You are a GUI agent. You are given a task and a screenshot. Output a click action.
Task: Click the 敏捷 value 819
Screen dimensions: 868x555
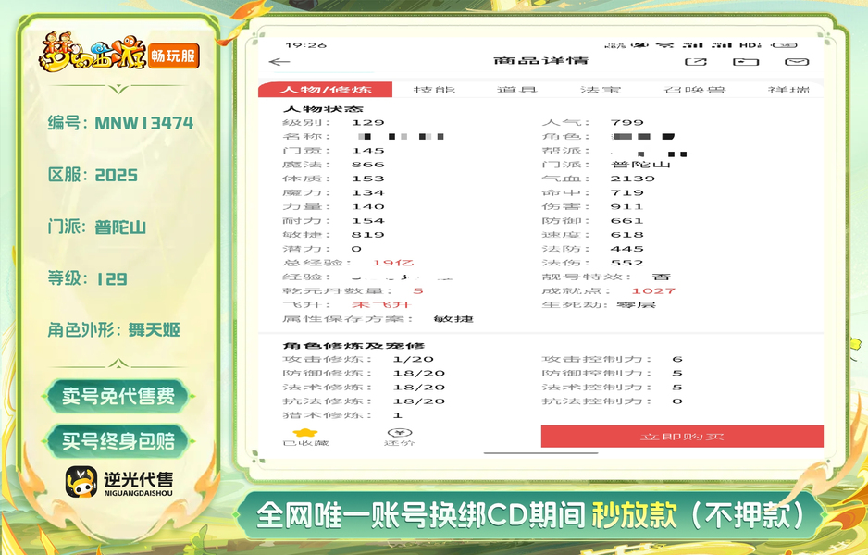tap(367, 235)
